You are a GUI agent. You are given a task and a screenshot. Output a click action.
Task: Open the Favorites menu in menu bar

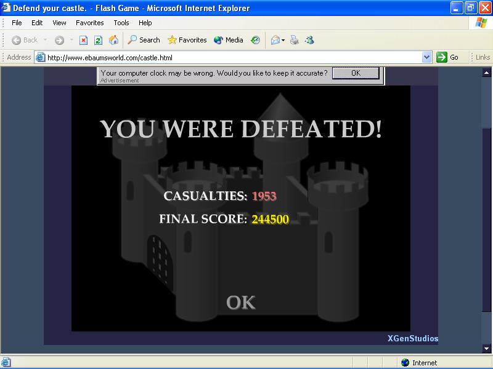89,23
